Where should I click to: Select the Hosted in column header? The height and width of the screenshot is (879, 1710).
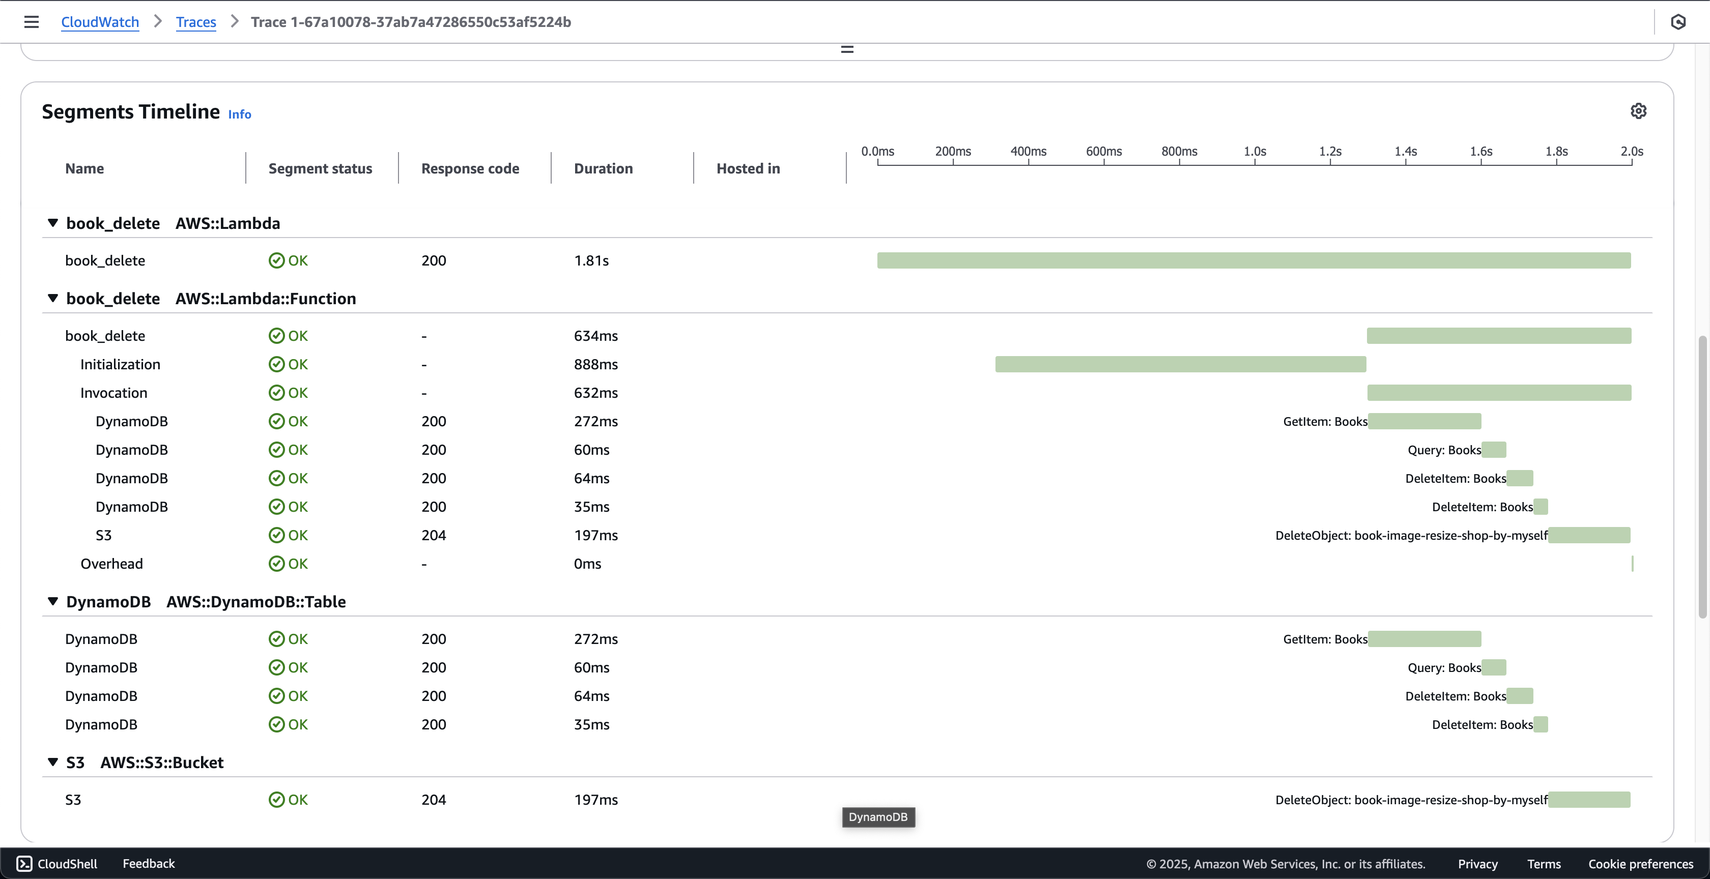click(x=748, y=168)
